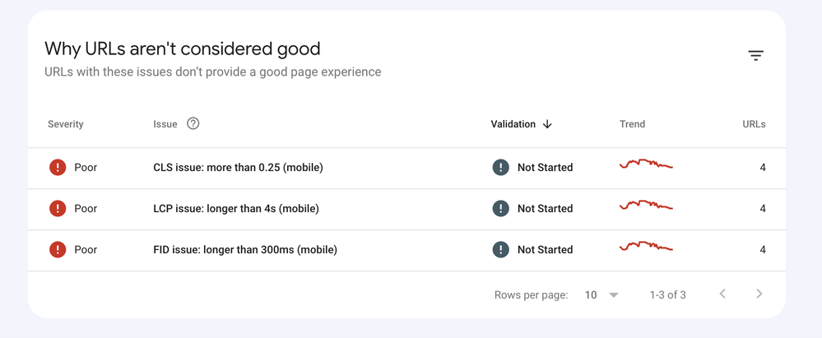
Task: Sort by the Validation column arrow
Action: click(547, 124)
